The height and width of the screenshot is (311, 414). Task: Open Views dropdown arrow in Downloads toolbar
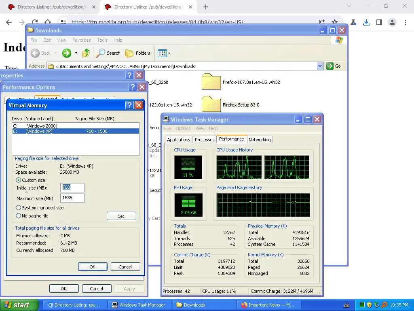169,53
